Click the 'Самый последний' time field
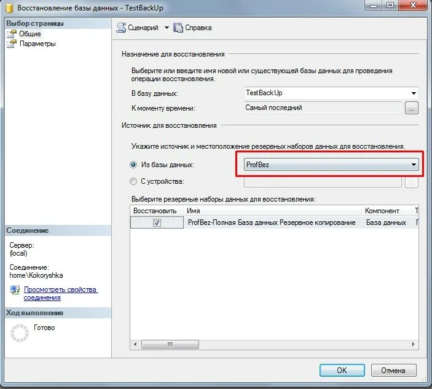The width and height of the screenshot is (432, 389). (x=323, y=108)
